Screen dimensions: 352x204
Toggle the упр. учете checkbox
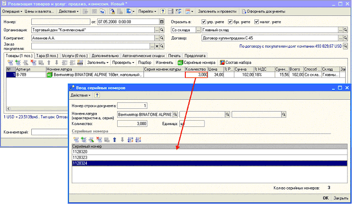(x=203, y=21)
